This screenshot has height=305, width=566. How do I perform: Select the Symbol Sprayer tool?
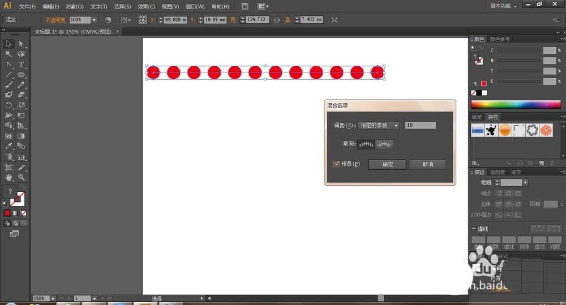[x=8, y=157]
